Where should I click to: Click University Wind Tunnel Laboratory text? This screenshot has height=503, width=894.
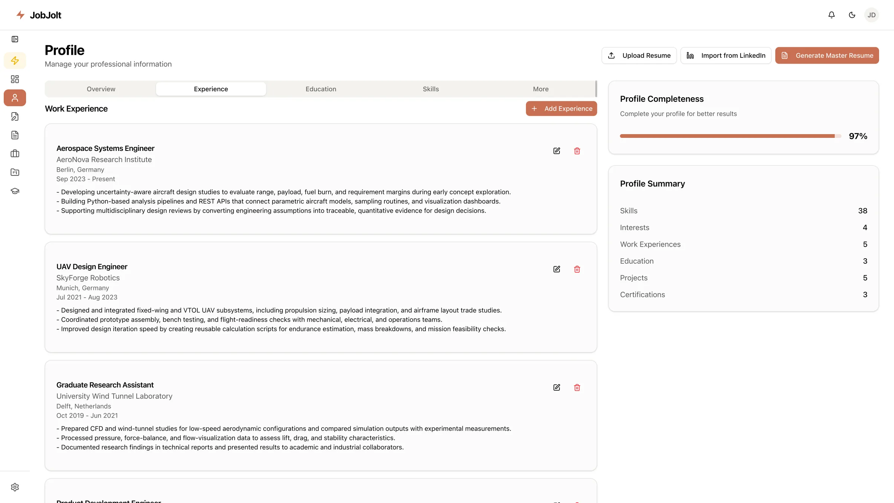coord(114,396)
